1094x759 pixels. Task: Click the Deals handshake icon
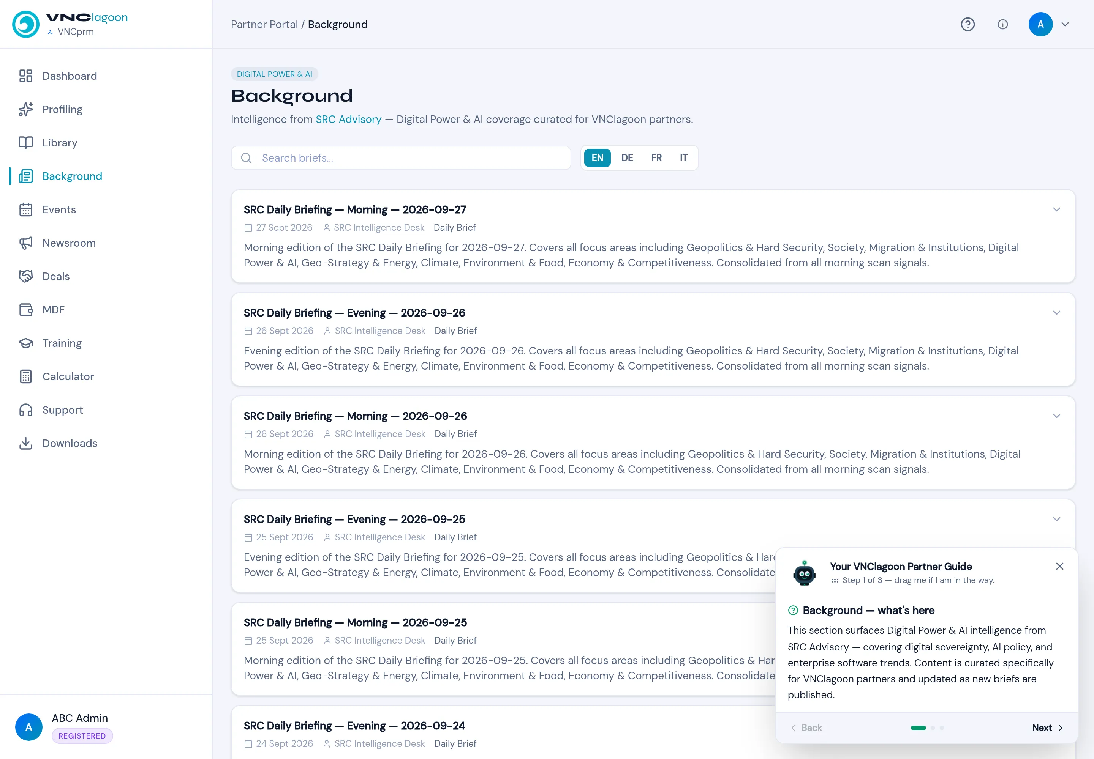pos(26,276)
